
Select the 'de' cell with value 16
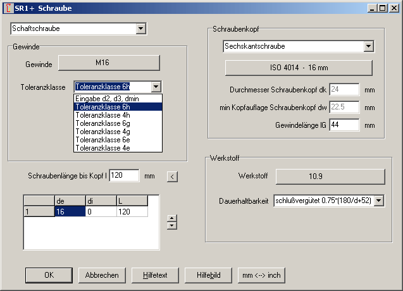(69, 212)
